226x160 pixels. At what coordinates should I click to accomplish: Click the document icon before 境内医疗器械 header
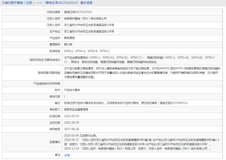(x=3, y=3)
